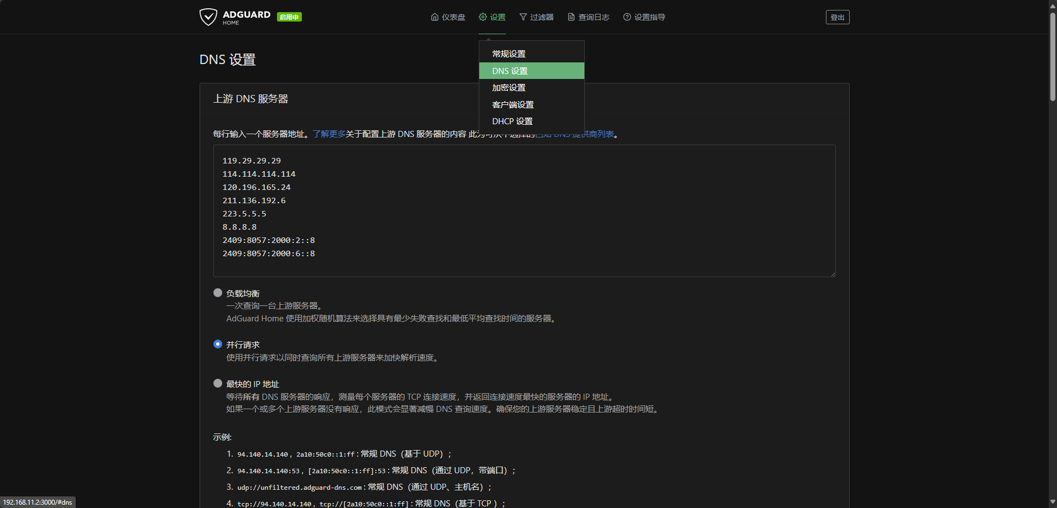
Task: Click the settings gear icon
Action: [483, 17]
